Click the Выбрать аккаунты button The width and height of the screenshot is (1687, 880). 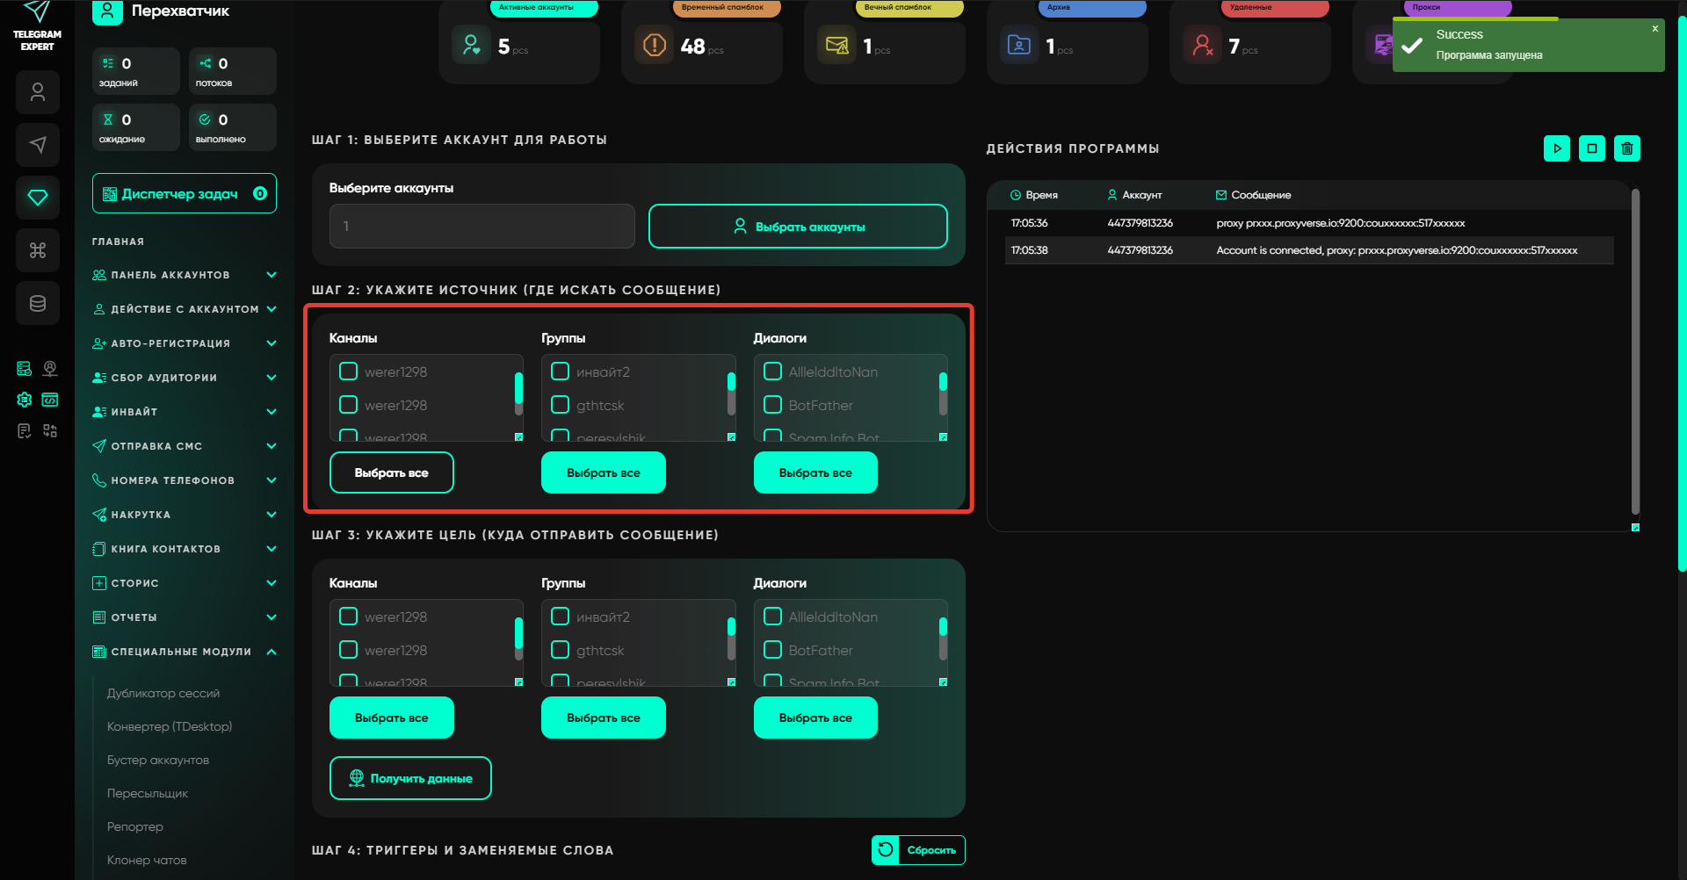click(x=798, y=227)
